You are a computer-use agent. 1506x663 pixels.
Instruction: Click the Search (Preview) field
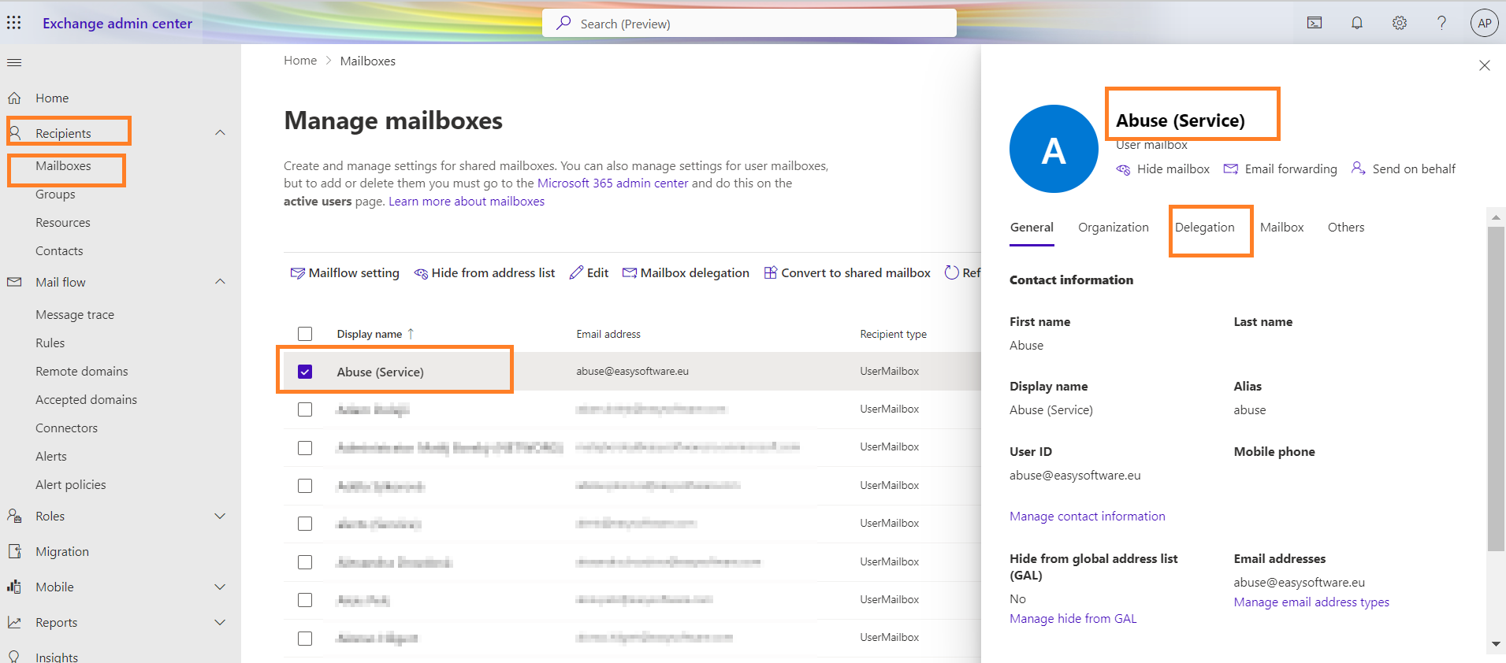click(x=749, y=24)
